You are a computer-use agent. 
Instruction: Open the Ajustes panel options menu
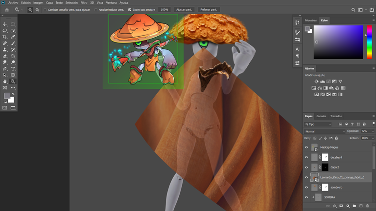click(x=374, y=68)
